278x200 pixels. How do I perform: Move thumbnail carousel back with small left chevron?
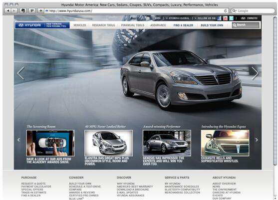tap(18, 140)
